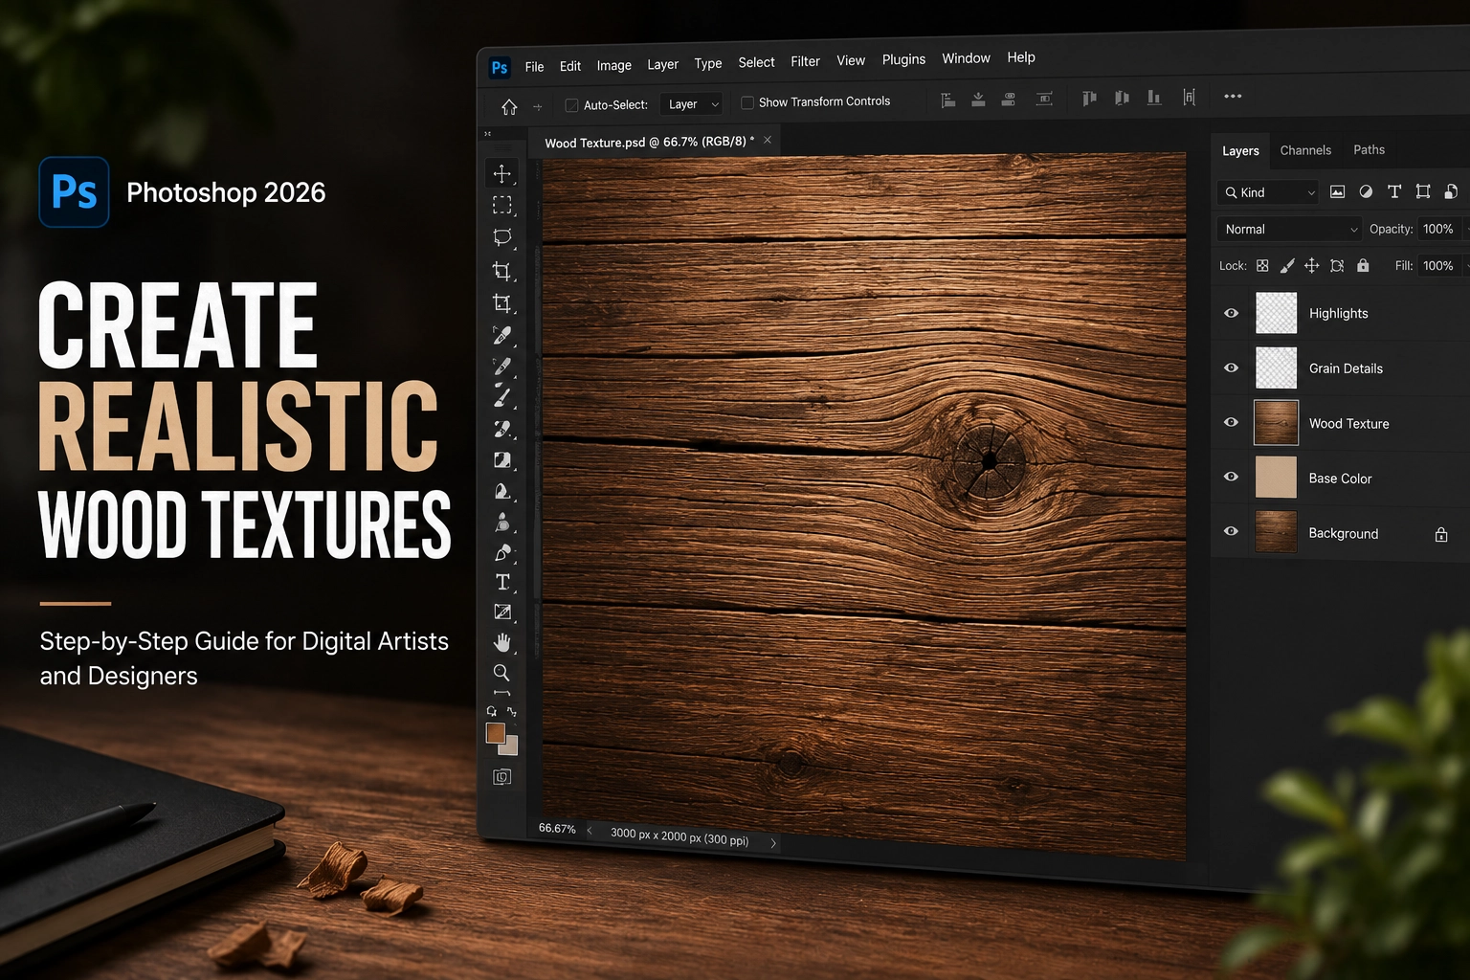Open the Window menu
The width and height of the screenshot is (1470, 980).
click(966, 58)
